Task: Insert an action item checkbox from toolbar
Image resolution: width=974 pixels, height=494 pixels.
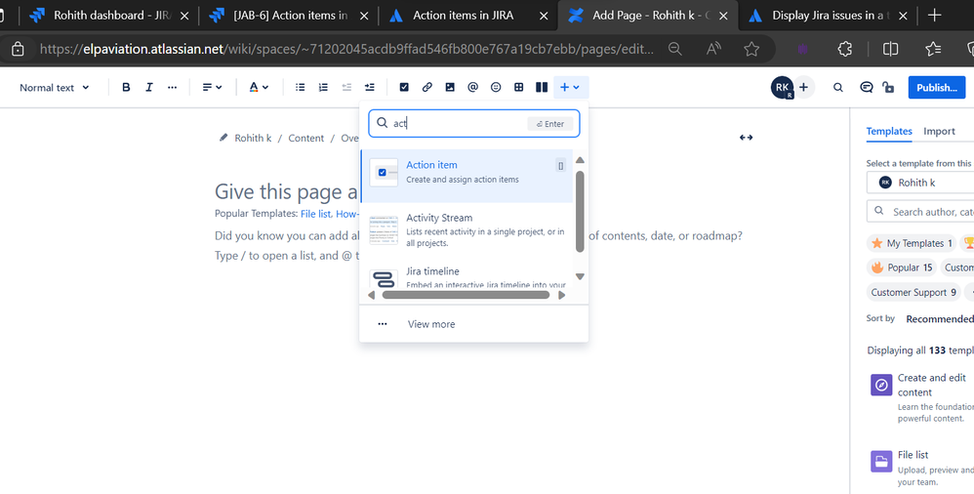Action: 404,88
